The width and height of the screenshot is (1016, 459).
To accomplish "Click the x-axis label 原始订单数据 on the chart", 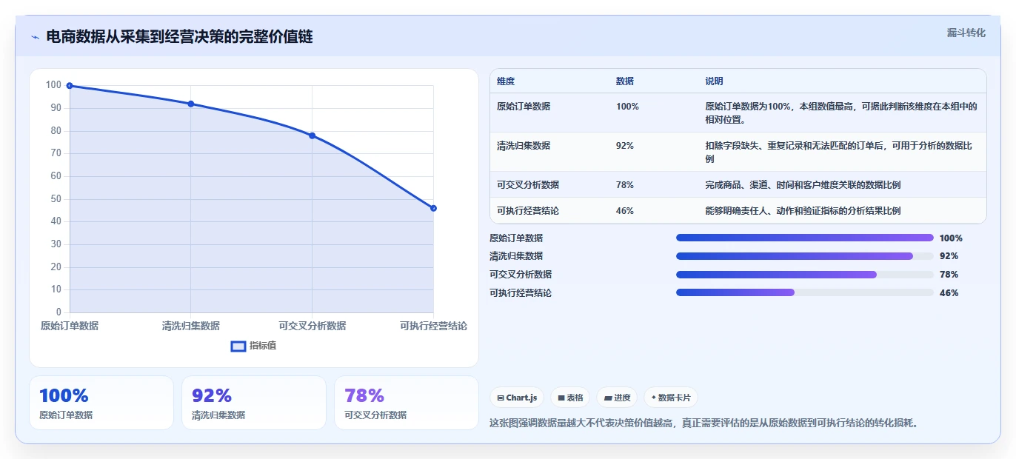I will pyautogui.click(x=70, y=326).
